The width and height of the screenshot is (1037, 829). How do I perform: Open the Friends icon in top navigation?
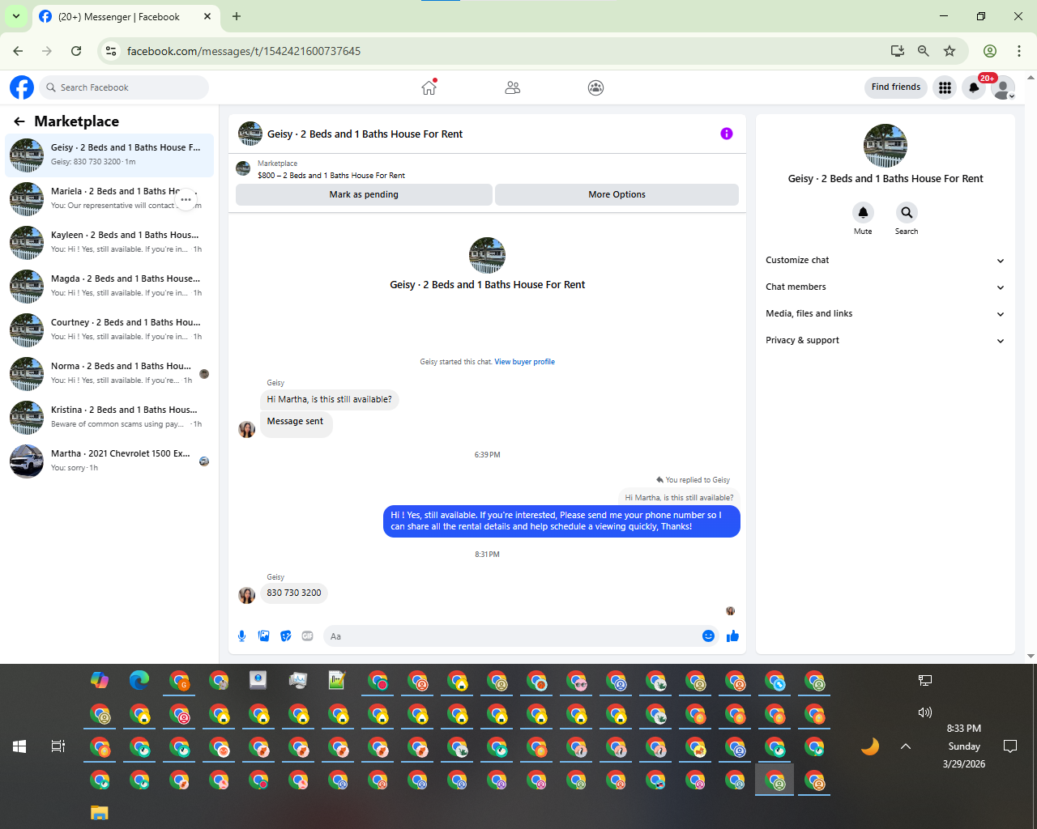(x=512, y=87)
